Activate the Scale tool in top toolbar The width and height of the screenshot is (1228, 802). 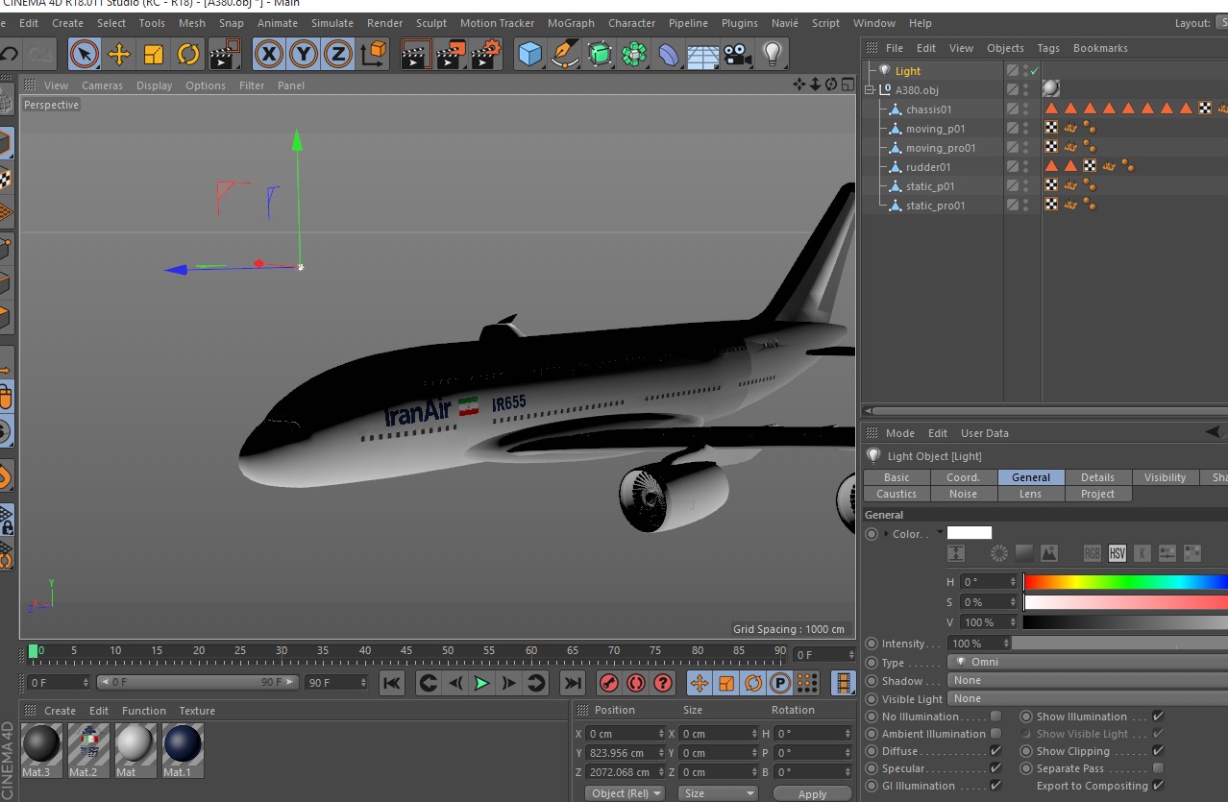pyautogui.click(x=154, y=55)
